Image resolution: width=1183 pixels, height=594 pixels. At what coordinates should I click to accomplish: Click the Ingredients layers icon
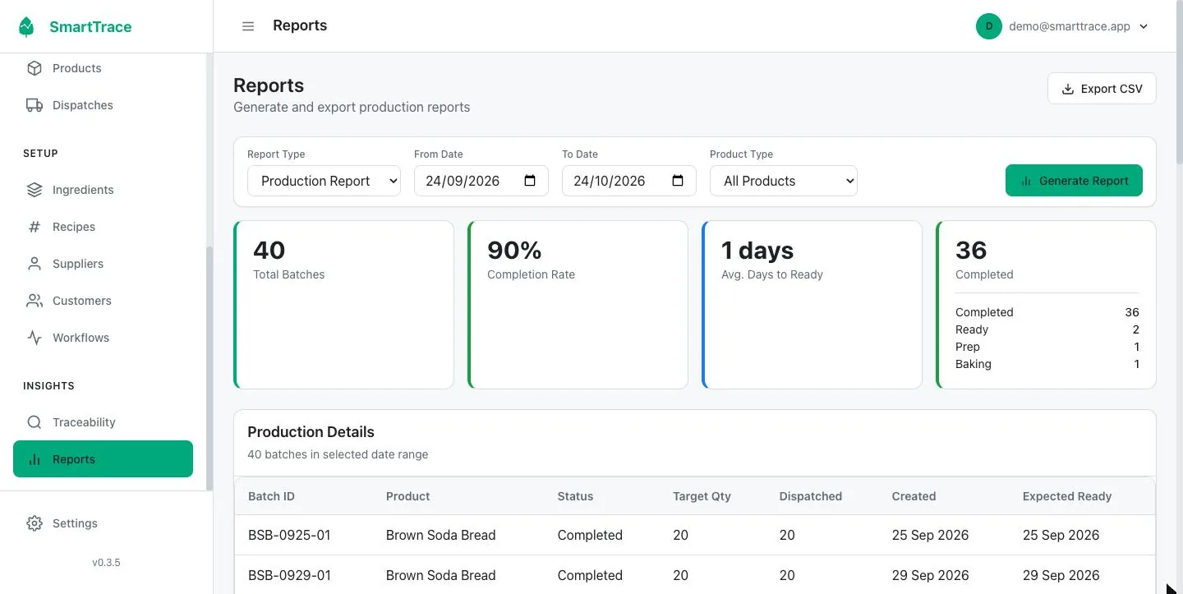(x=35, y=190)
